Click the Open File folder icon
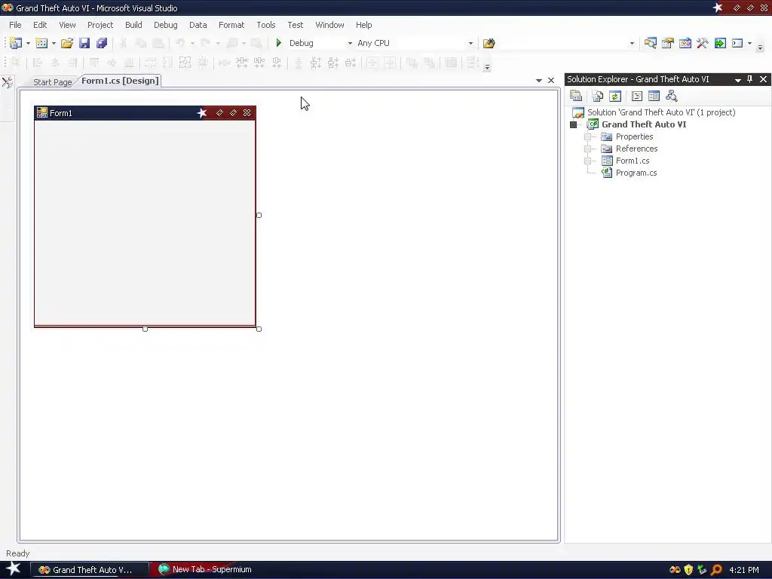Image resolution: width=772 pixels, height=579 pixels. (x=67, y=43)
